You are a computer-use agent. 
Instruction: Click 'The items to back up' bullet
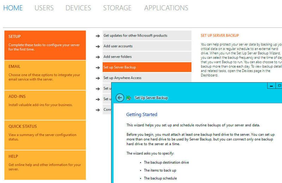pos(160,170)
